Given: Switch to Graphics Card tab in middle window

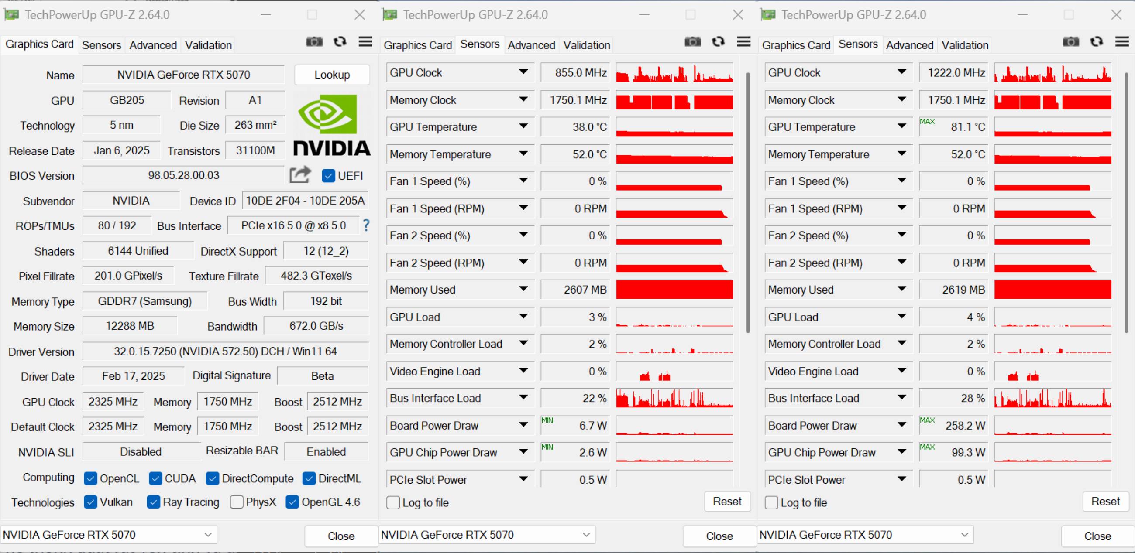Looking at the screenshot, I should coord(418,45).
